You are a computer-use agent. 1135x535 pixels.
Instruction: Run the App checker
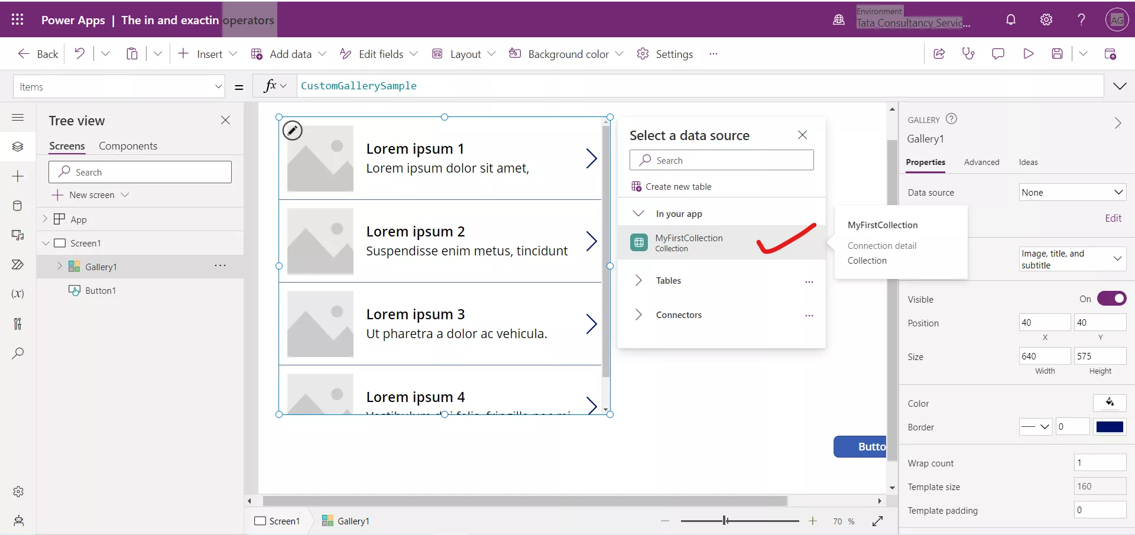(x=968, y=53)
